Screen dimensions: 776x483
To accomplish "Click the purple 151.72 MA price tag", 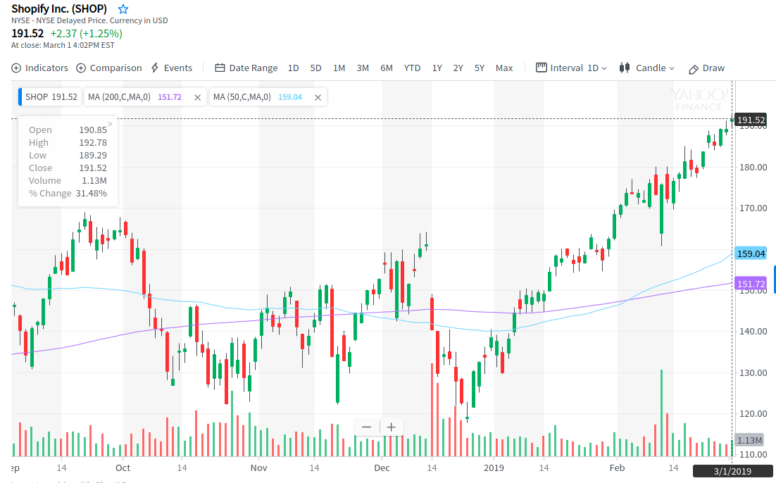I will coord(750,284).
